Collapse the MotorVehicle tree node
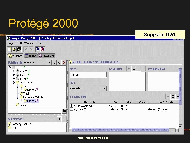190x143 pixels. pos(14,83)
